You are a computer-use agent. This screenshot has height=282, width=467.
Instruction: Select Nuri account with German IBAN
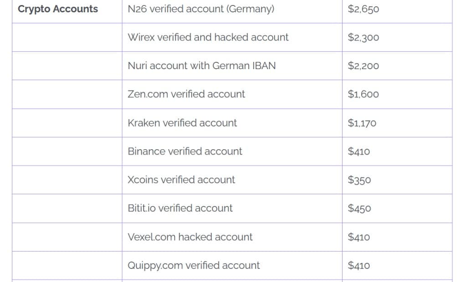[x=202, y=65]
